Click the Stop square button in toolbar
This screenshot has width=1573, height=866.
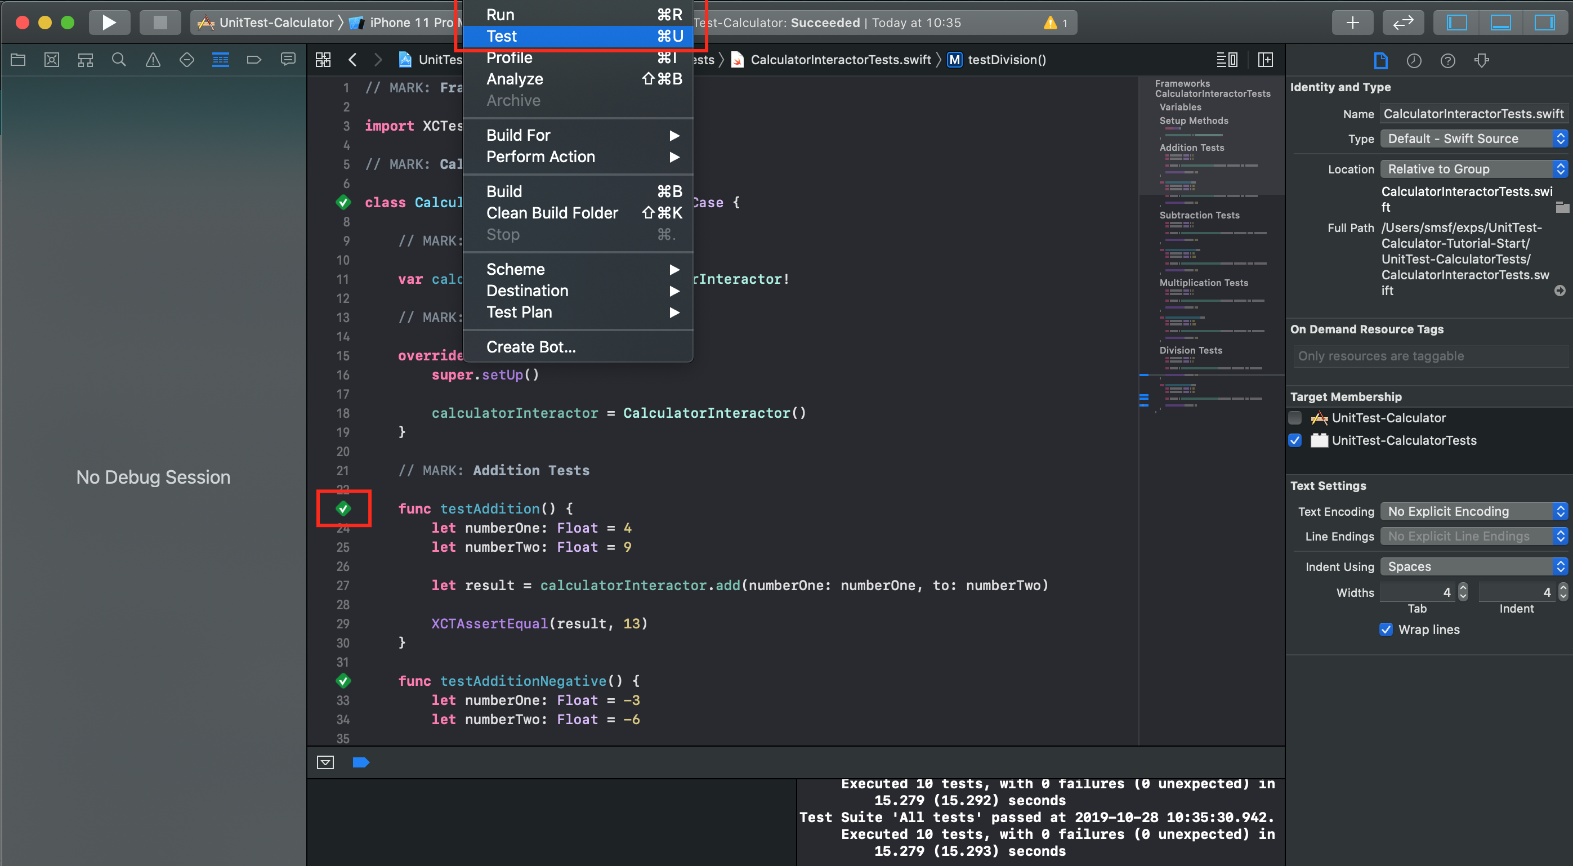coord(160,23)
